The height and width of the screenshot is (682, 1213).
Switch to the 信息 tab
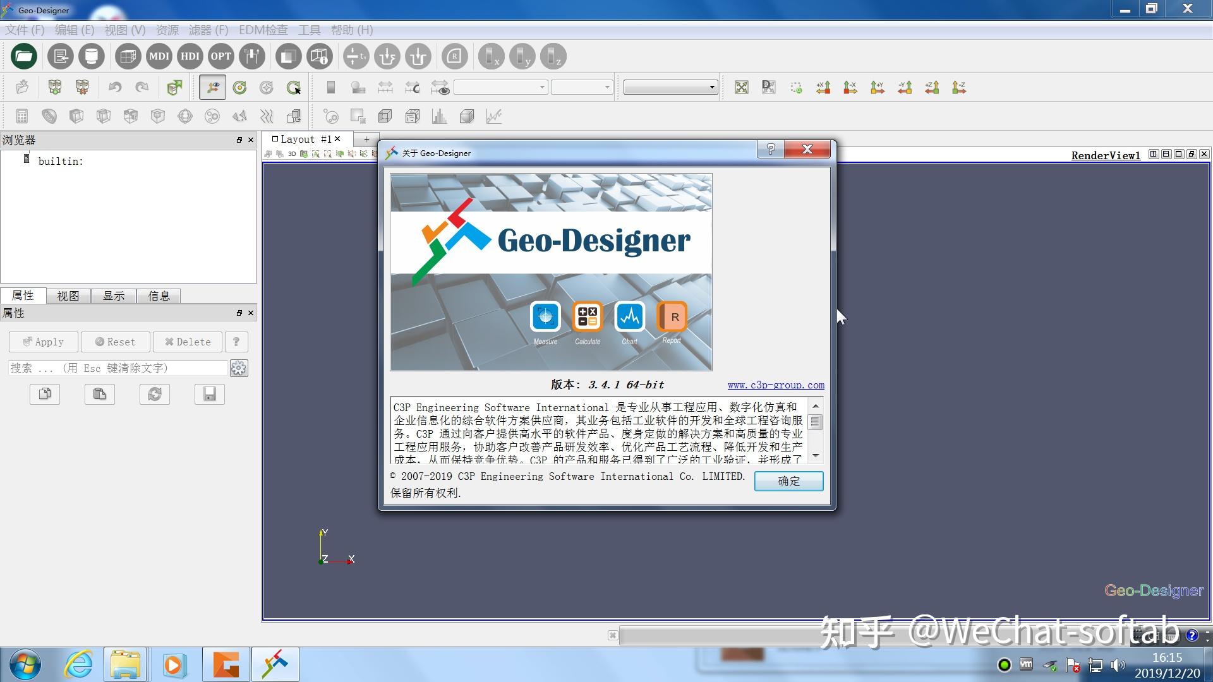click(159, 296)
